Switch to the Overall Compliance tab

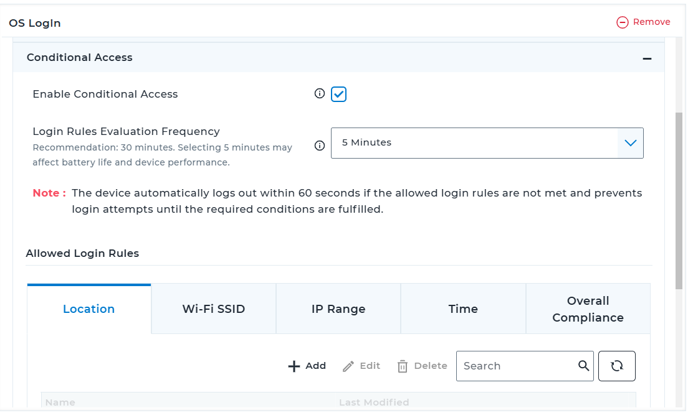[x=588, y=309]
